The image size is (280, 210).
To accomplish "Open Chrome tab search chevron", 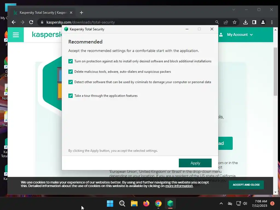I will tap(234, 10).
